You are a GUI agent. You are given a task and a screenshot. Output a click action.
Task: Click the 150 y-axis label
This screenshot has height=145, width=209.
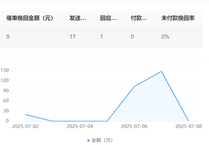(5, 70)
